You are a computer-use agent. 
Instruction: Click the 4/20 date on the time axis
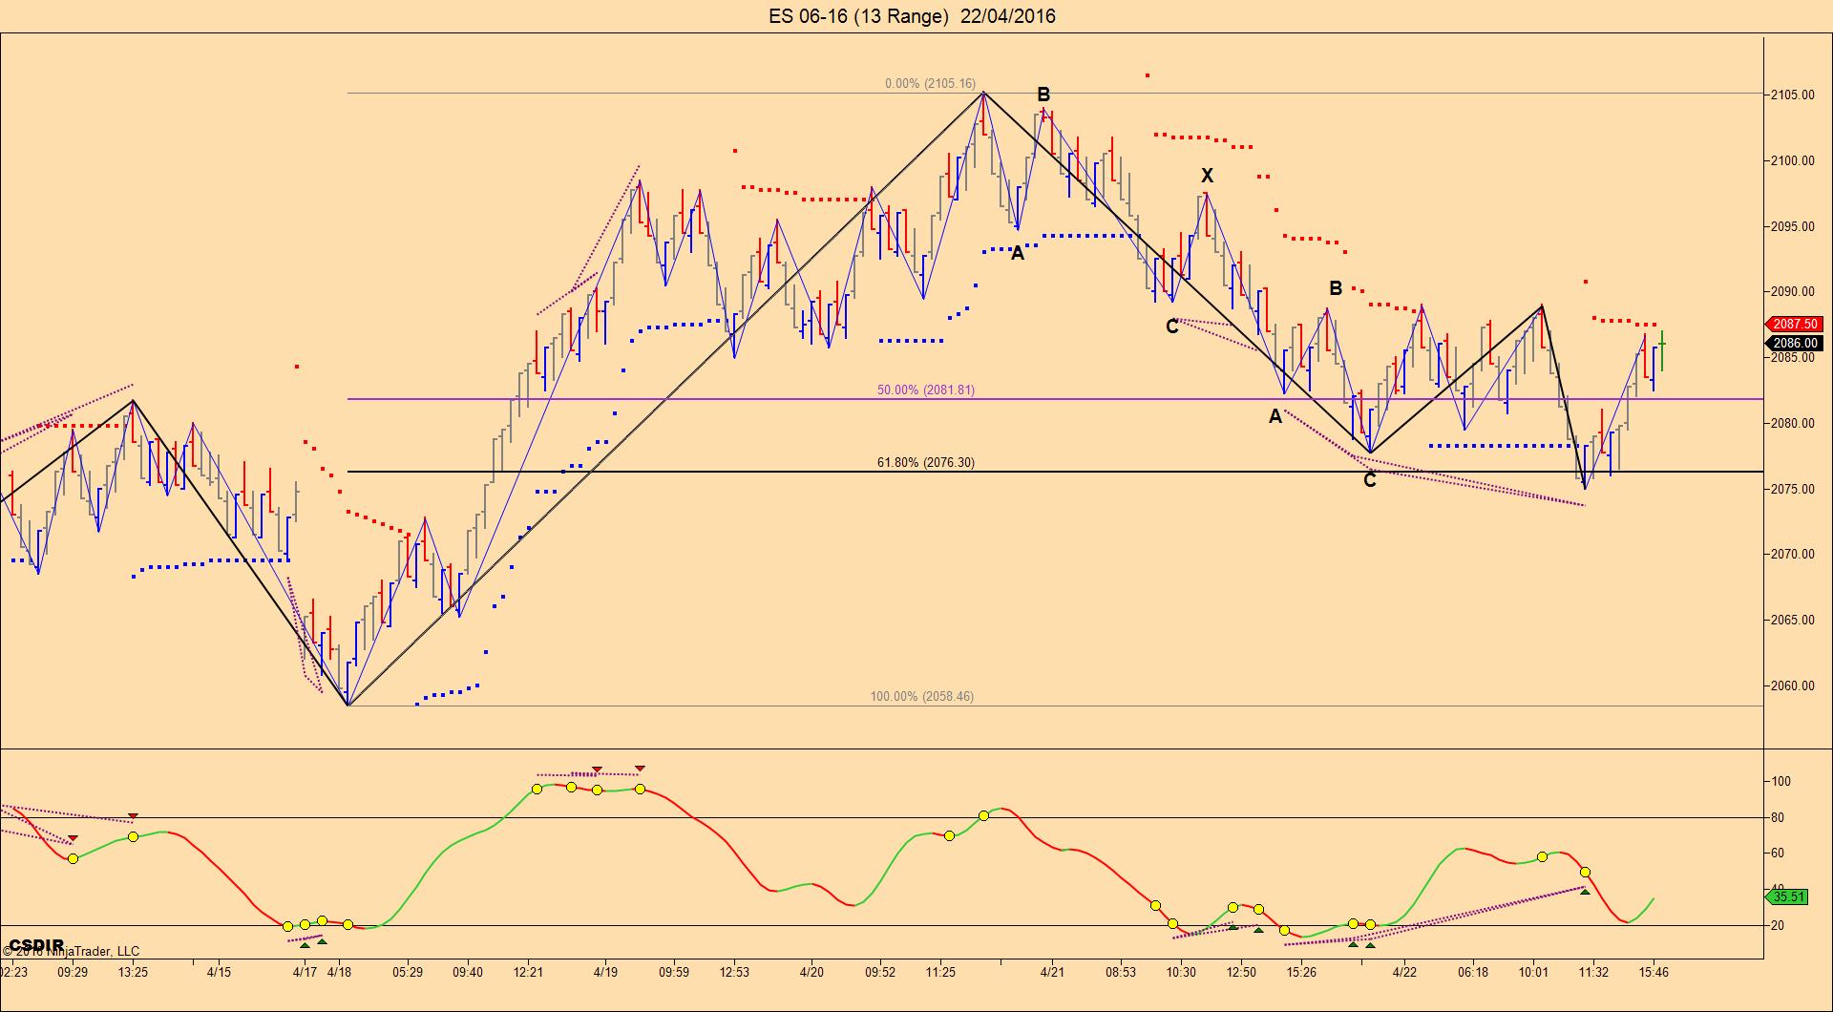tap(811, 973)
